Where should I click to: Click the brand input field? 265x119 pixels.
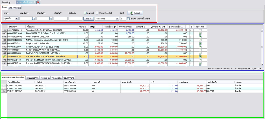(43, 19)
